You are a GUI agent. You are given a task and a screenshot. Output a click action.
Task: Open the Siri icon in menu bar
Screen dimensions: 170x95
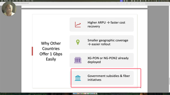(159, 1)
